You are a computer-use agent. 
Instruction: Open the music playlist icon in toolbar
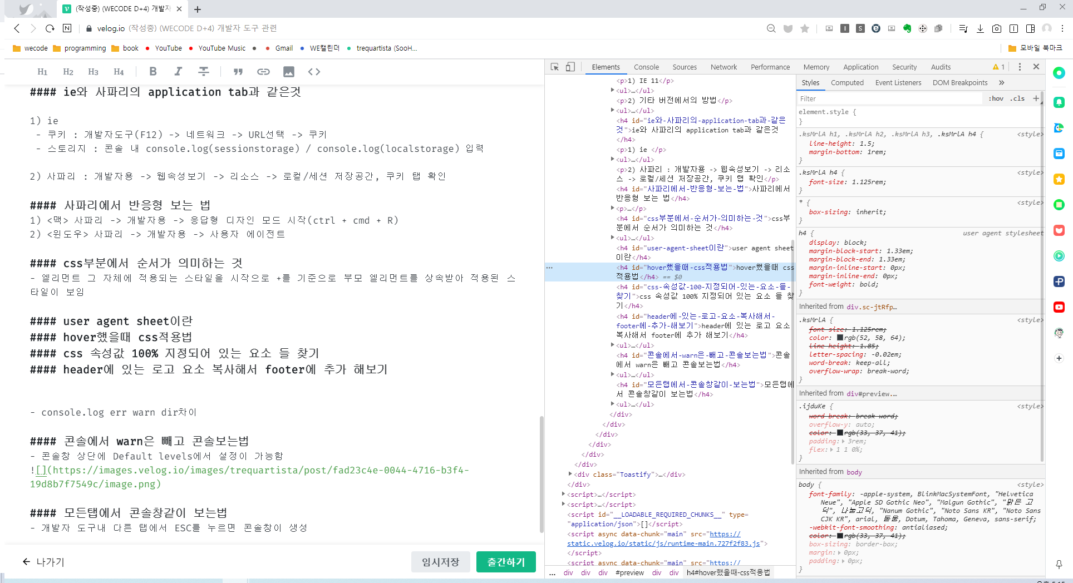click(x=963, y=28)
